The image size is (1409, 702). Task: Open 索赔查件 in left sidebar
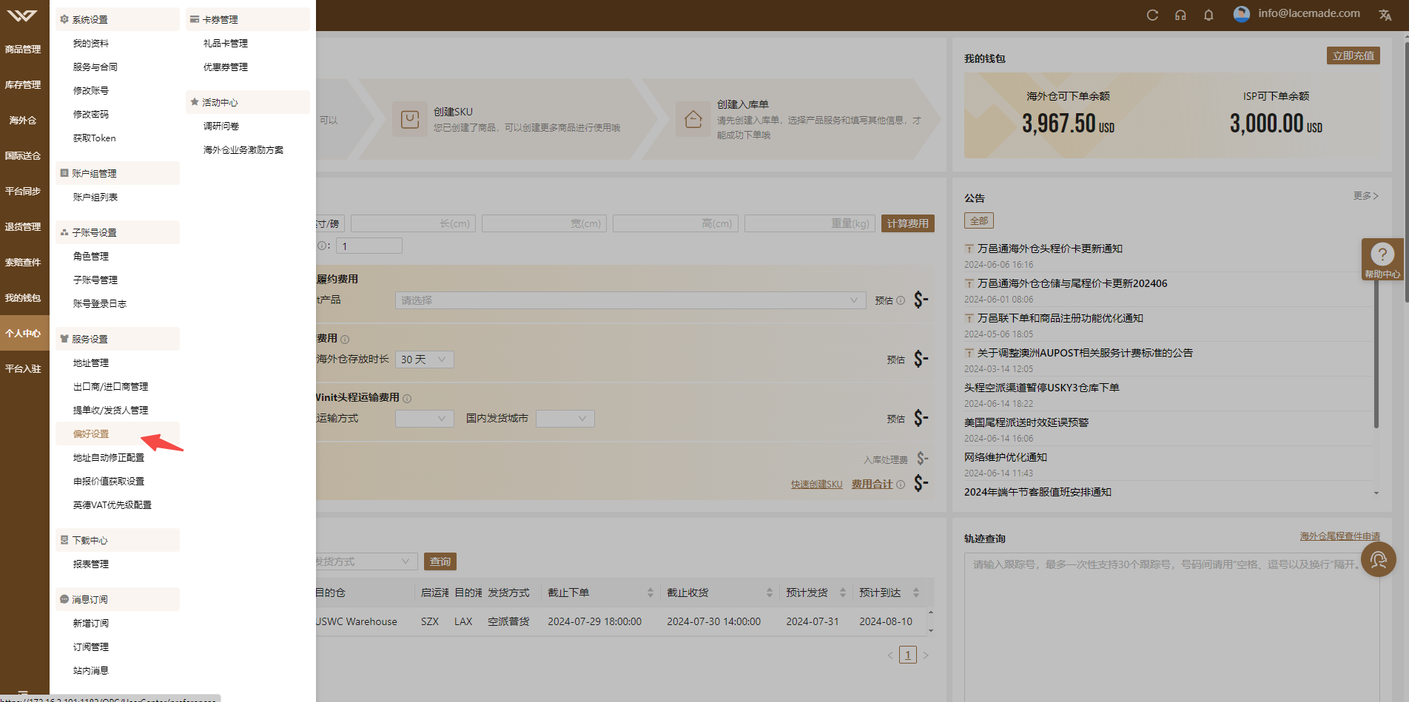[23, 263]
